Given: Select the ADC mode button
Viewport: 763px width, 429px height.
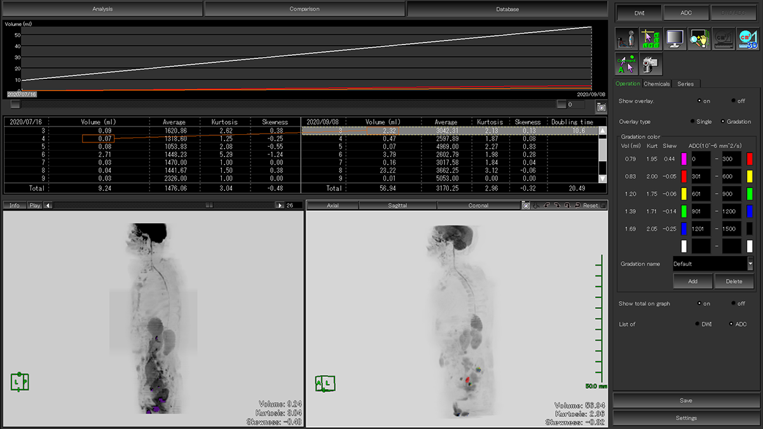Looking at the screenshot, I should click(x=686, y=13).
